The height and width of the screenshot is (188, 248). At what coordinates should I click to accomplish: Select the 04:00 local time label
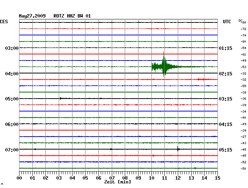tap(12, 74)
